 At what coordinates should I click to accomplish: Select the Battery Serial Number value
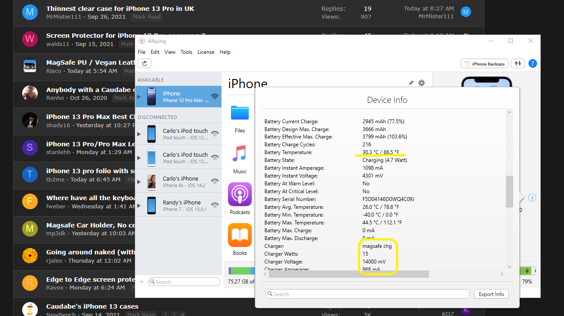388,199
